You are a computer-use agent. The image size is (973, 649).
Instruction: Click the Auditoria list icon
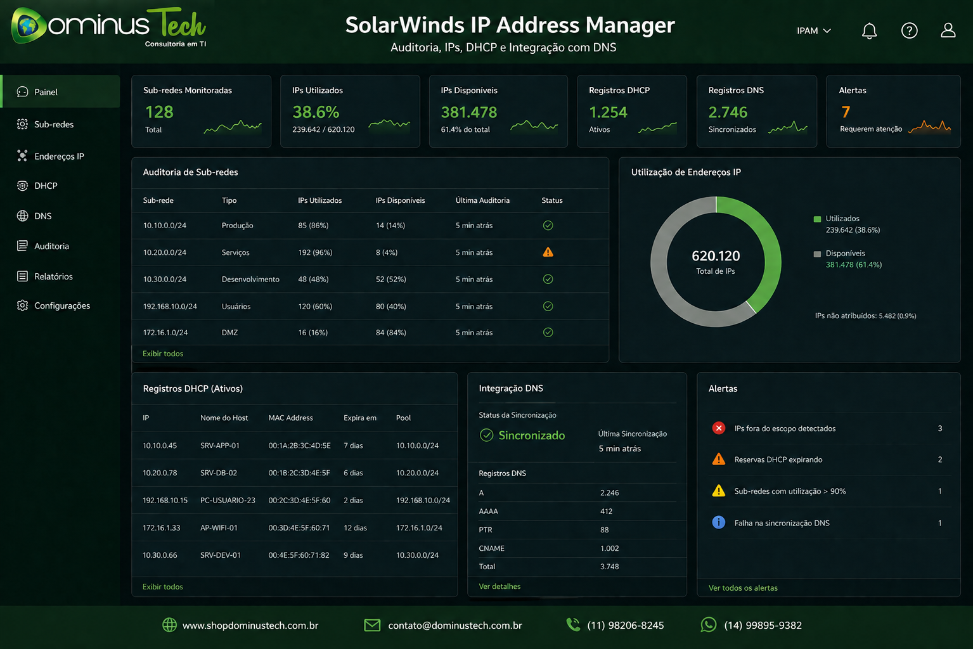pos(22,246)
